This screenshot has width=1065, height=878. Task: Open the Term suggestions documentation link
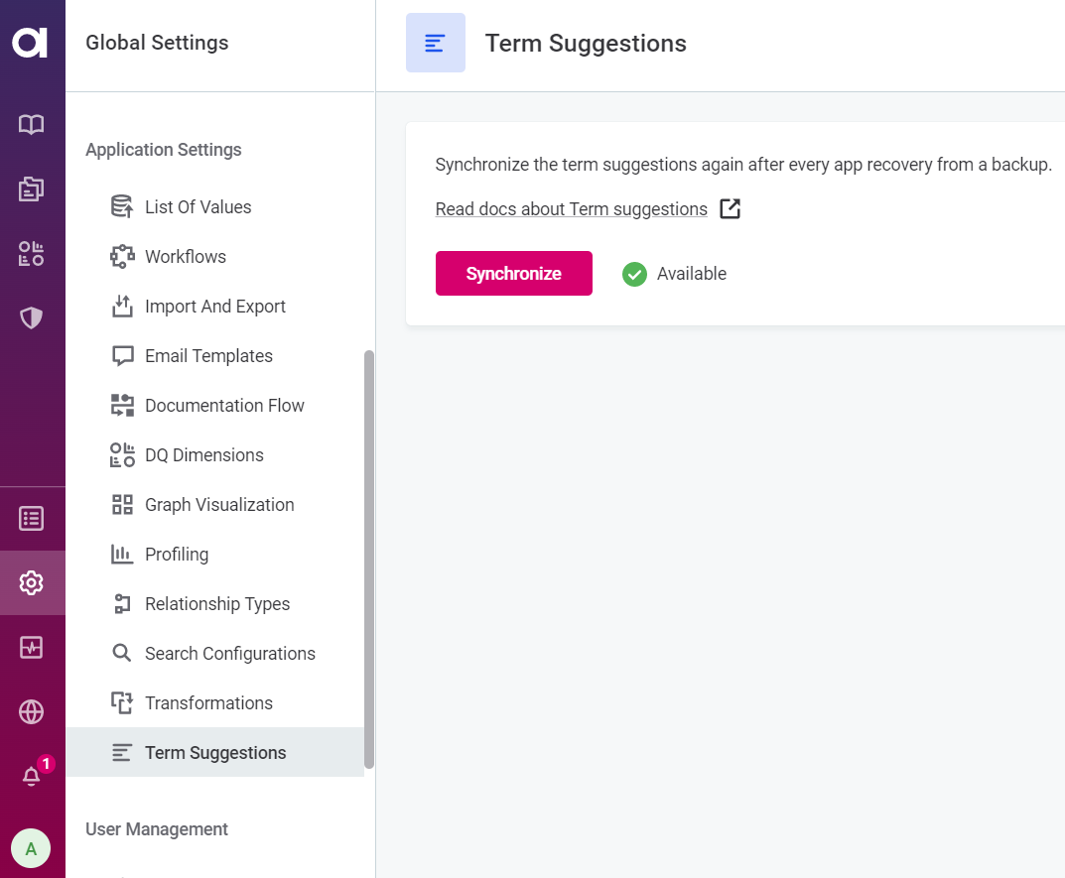571,208
